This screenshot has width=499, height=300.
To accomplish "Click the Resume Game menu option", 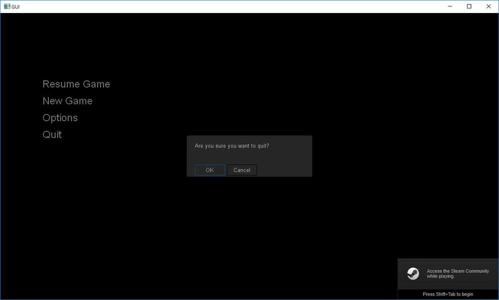I will coord(76,84).
